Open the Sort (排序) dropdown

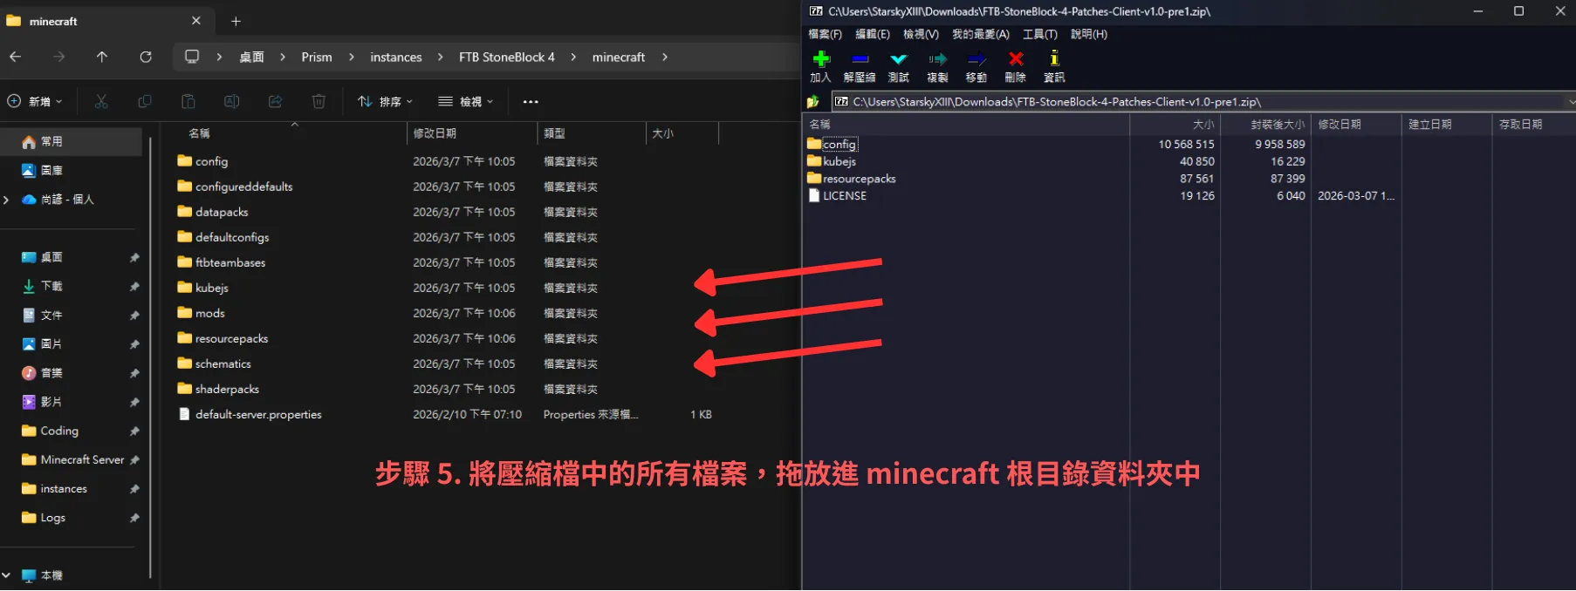point(385,102)
